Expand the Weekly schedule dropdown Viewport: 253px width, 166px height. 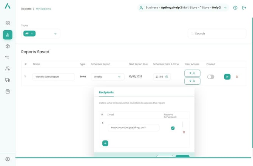coord(108,77)
